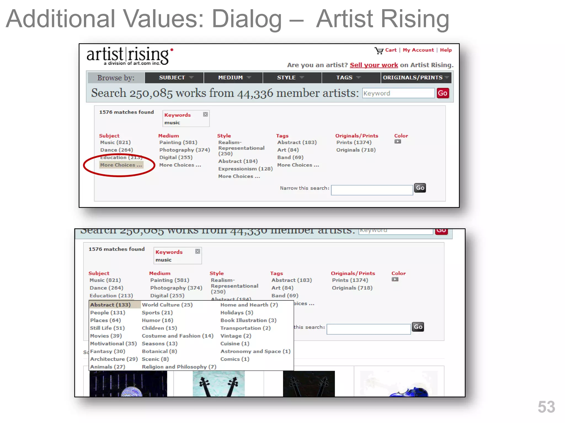The width and height of the screenshot is (565, 423).
Task: Open the Color picker arrow in bottom screenshot
Action: coord(395,279)
